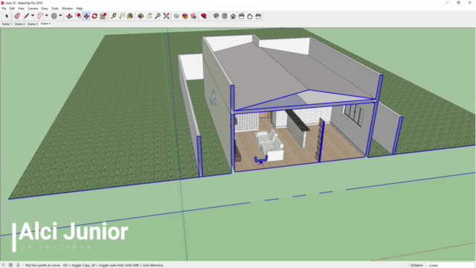Select the Rotate tool
Image resolution: width=476 pixels, height=268 pixels.
94,16
